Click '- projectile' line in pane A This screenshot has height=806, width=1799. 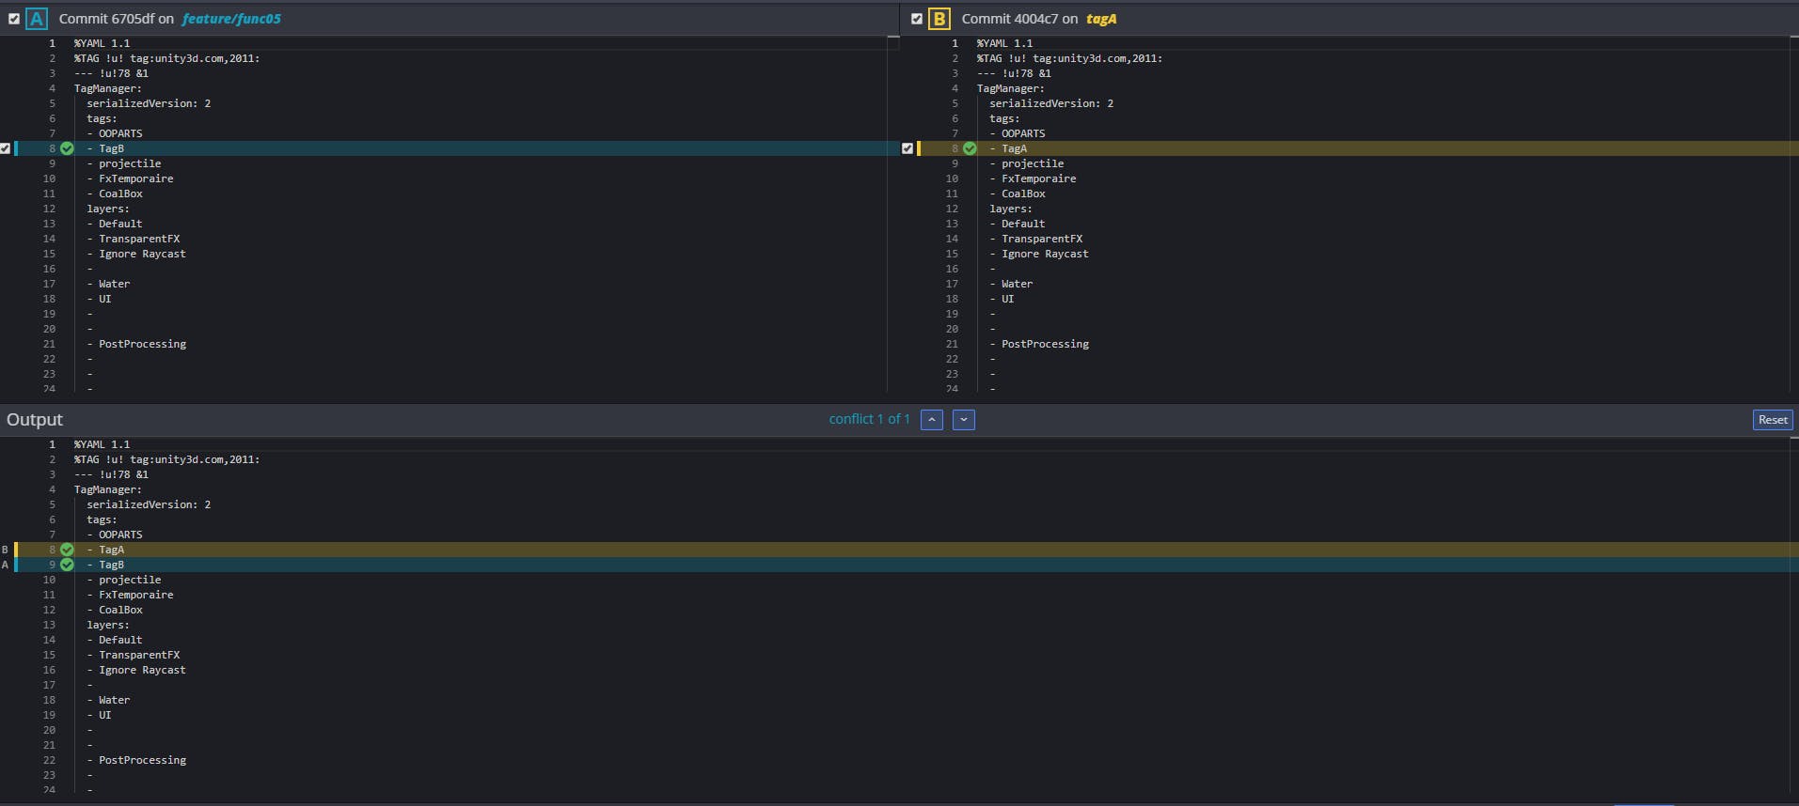click(124, 163)
